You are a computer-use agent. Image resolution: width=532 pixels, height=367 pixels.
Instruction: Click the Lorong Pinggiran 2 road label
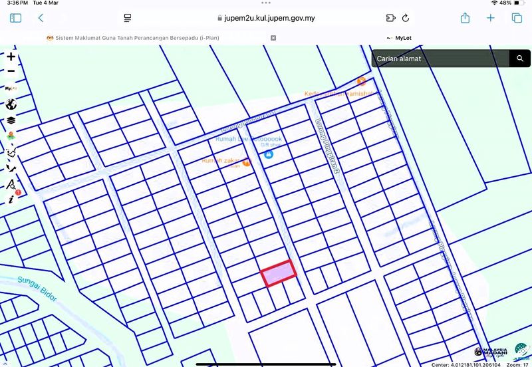pyautogui.click(x=327, y=146)
